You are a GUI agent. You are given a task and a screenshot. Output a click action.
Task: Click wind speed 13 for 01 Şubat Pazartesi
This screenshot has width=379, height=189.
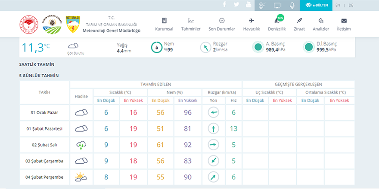click(x=233, y=128)
